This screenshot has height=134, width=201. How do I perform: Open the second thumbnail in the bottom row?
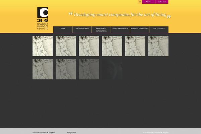66,69
